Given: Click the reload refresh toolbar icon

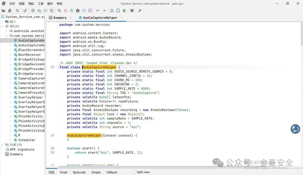Looking at the screenshot, I should (17, 11).
